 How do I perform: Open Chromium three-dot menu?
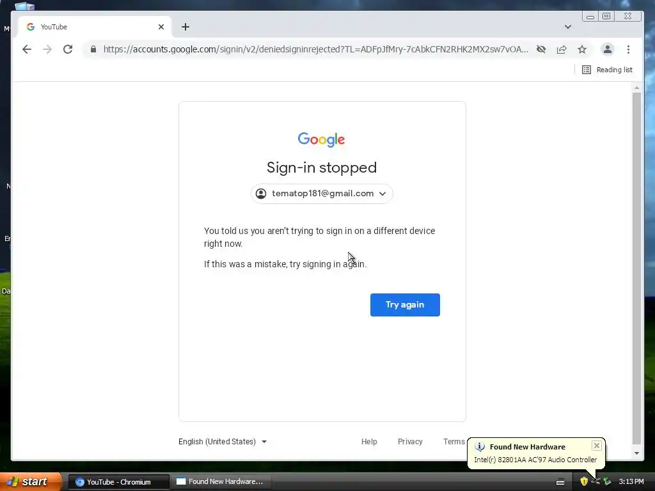628,49
